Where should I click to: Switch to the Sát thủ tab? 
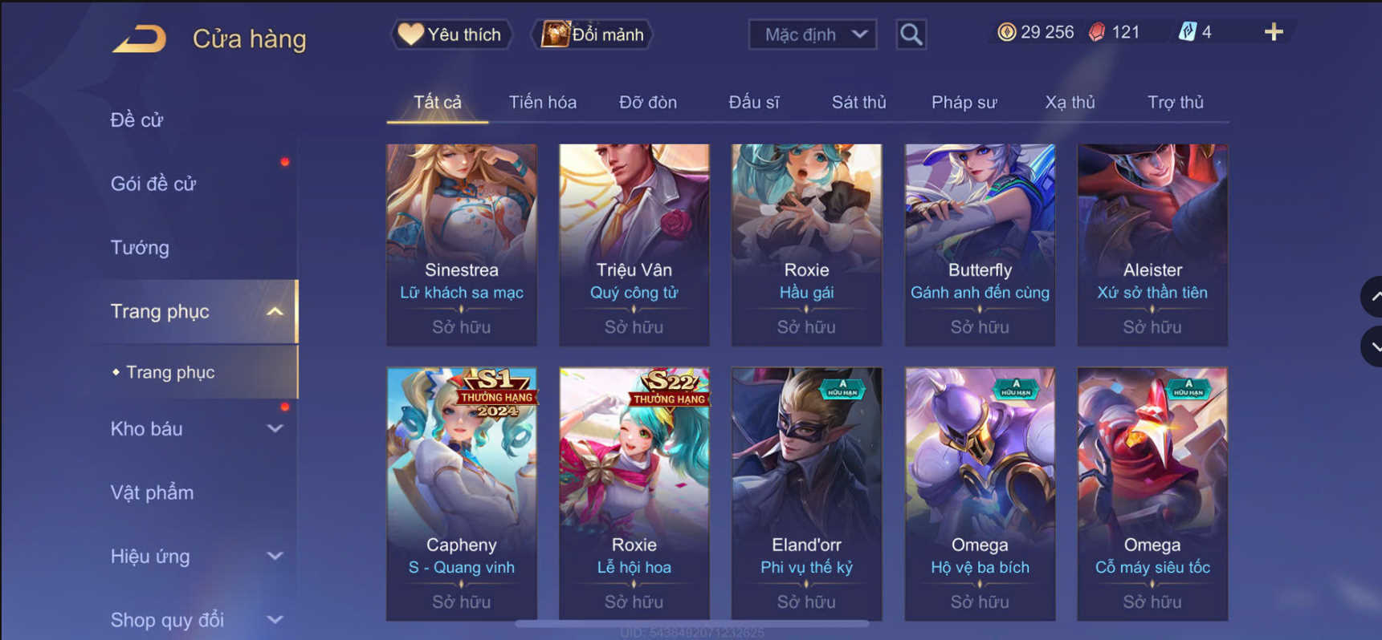pyautogui.click(x=858, y=103)
